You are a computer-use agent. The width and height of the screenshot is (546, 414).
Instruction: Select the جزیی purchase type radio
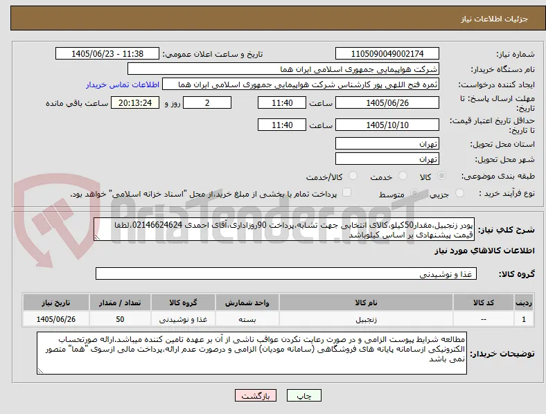[459, 192]
